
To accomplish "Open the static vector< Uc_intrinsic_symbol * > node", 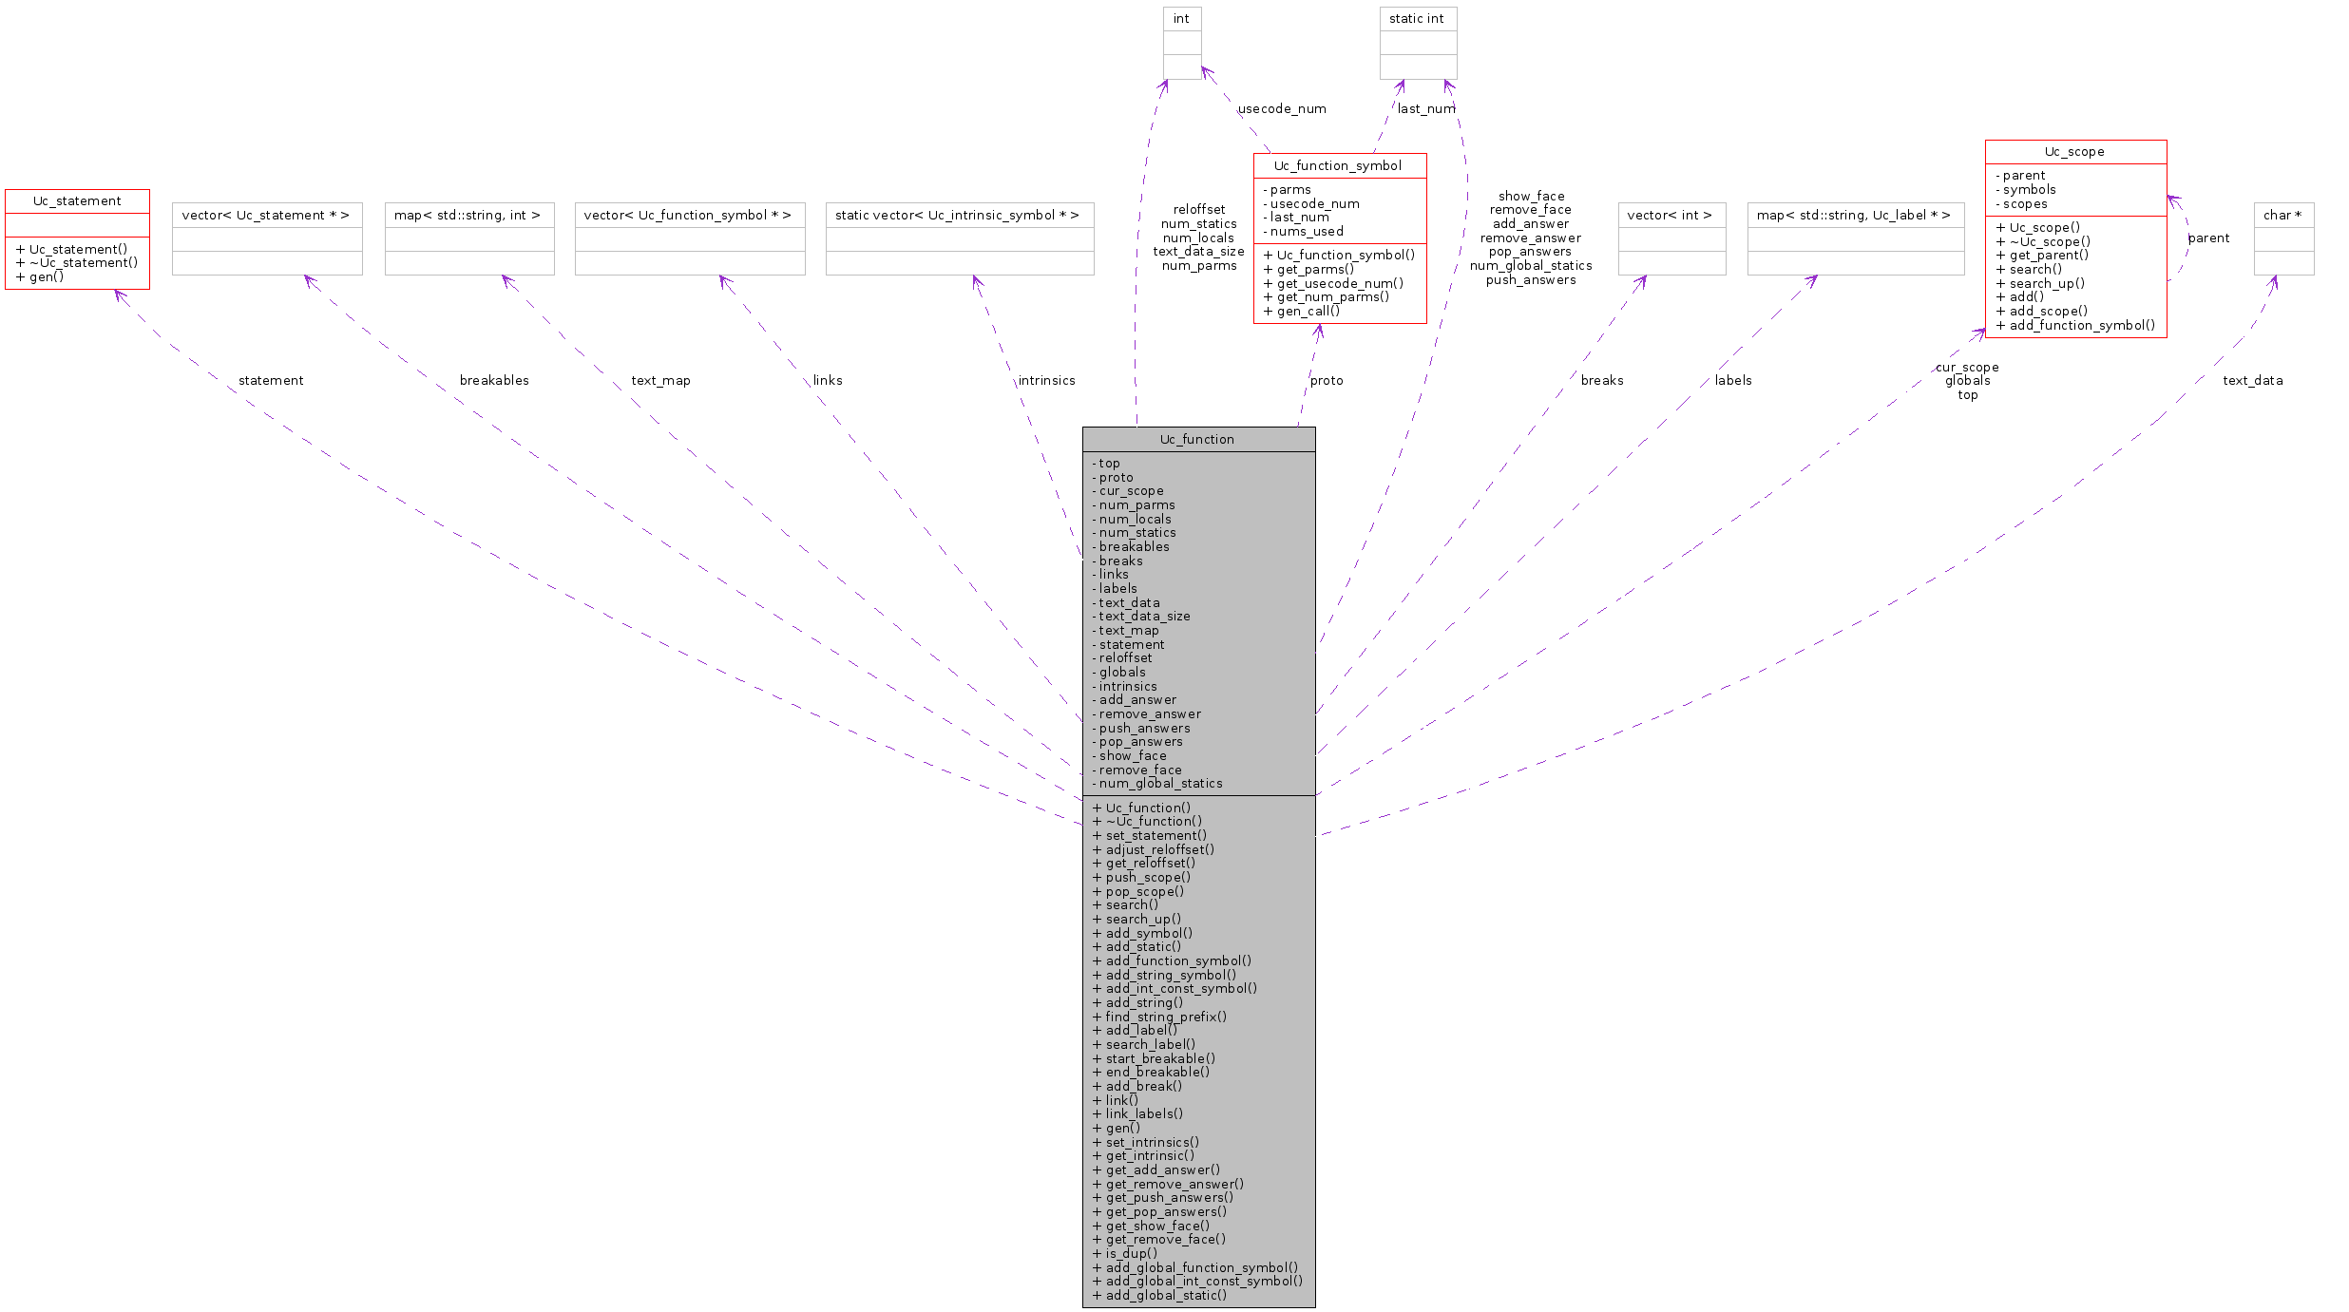I will [x=959, y=215].
